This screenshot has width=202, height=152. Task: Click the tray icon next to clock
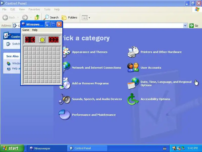183,148
